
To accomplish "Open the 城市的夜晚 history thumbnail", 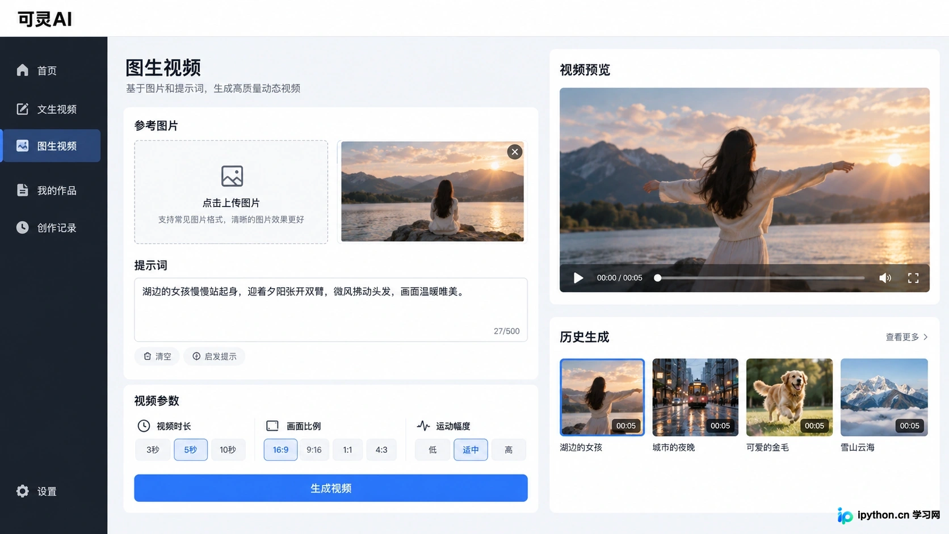I will [695, 397].
